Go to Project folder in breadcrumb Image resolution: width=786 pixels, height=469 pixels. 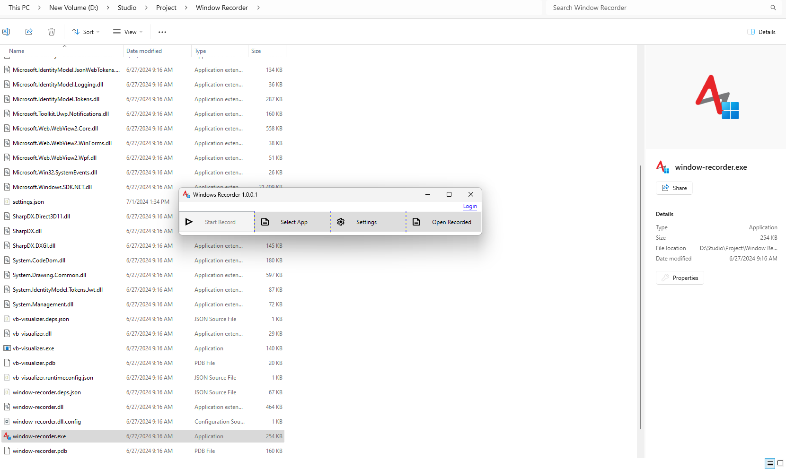166,8
